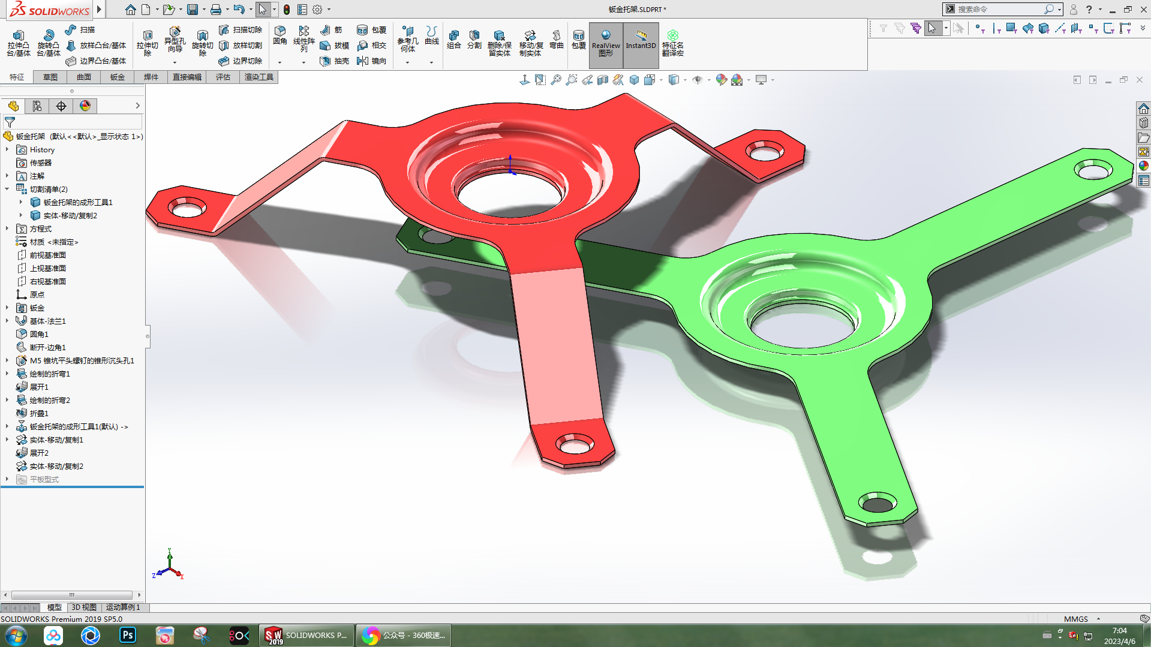Click the Split (分割) tool
The height and width of the screenshot is (647, 1151).
tap(474, 39)
